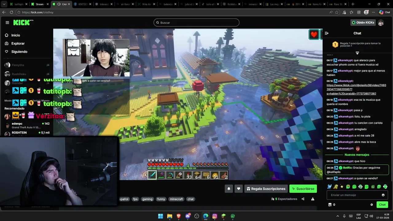Open new browser tab plus button
Screen dimensions: 393x221
click(353, 4)
